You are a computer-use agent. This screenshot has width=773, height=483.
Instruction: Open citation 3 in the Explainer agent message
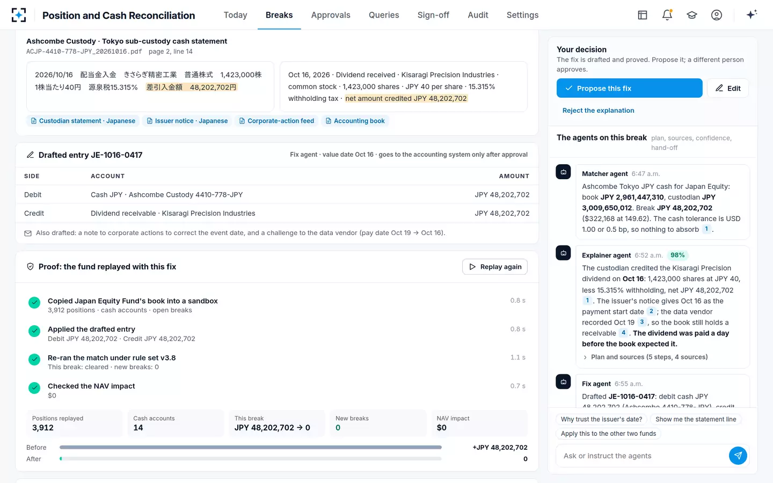[642, 322]
